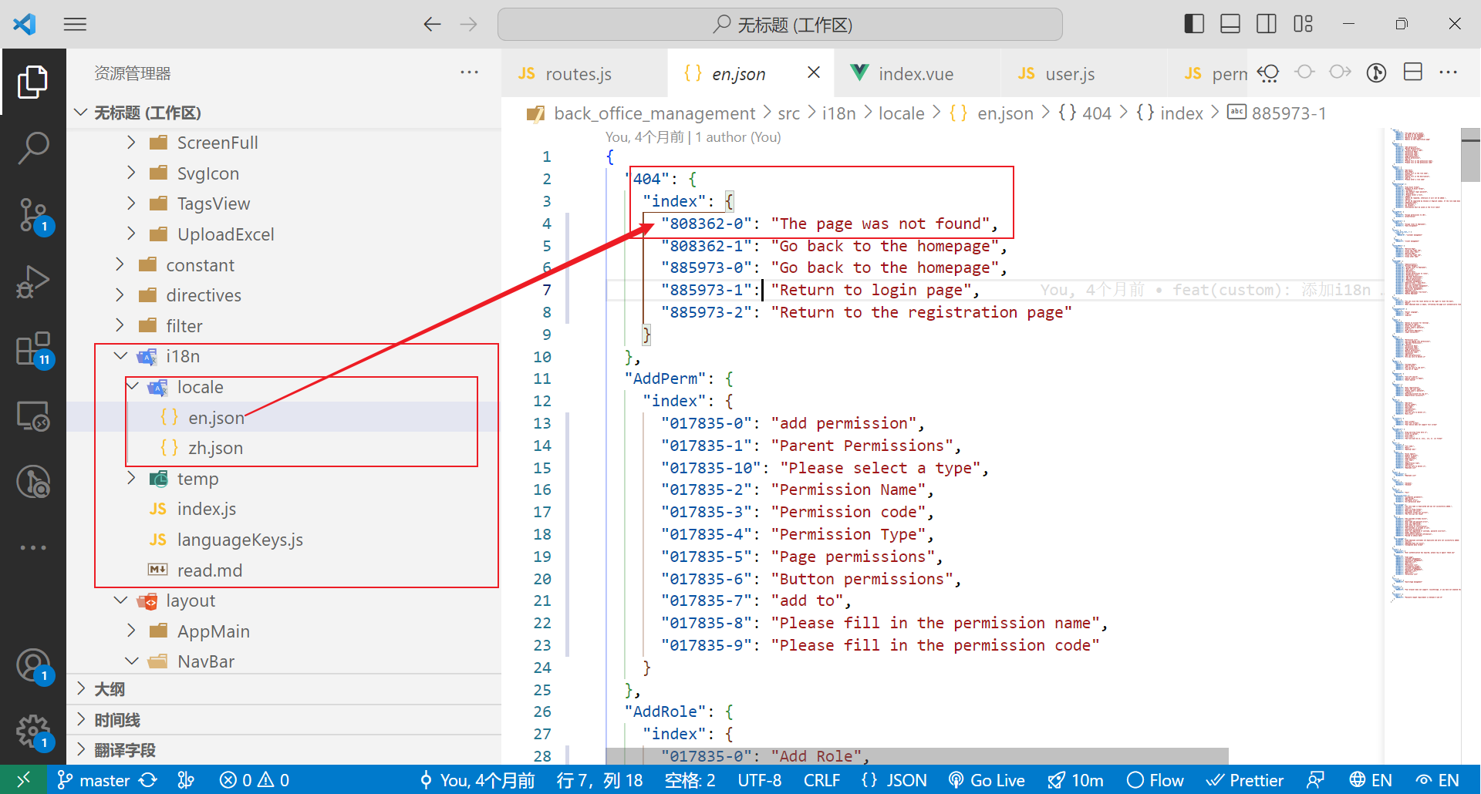Click the Manage settings gear icon
The image size is (1481, 794).
33,730
